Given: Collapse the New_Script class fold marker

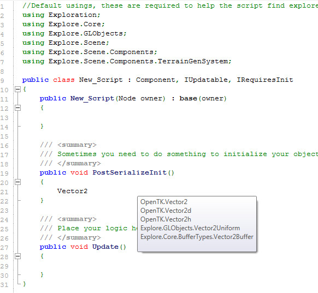Looking at the screenshot, I should (x=18, y=89).
